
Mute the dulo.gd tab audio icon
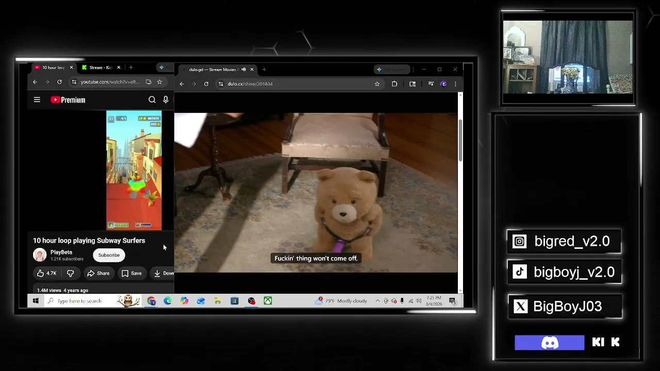243,70
